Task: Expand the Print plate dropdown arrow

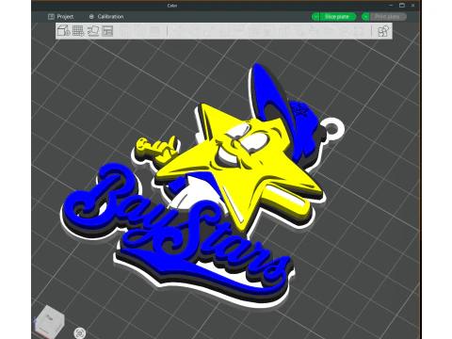Action: click(365, 17)
